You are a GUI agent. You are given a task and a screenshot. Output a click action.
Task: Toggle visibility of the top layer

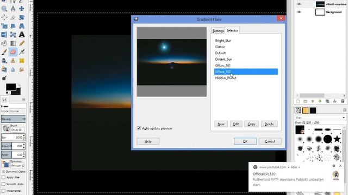(x=299, y=4)
